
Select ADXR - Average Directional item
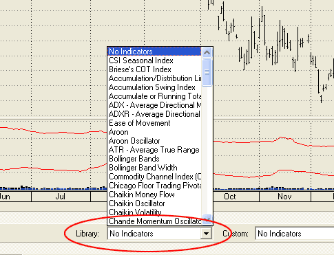point(154,114)
